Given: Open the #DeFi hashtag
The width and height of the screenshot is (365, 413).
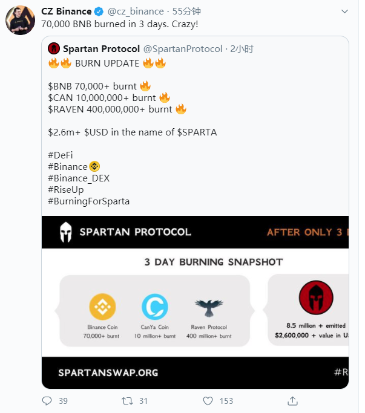Looking at the screenshot, I should (60, 155).
